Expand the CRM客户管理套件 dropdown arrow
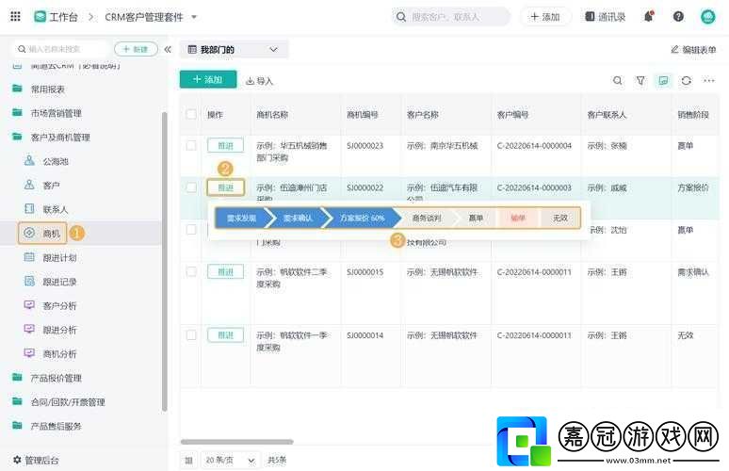Screen dimensions: 729x471 tap(194, 17)
